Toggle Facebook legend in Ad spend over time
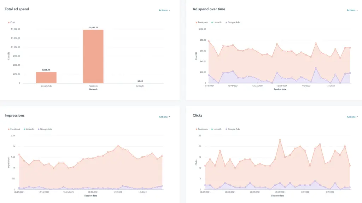This screenshot has height=203, width=362. pos(202,22)
